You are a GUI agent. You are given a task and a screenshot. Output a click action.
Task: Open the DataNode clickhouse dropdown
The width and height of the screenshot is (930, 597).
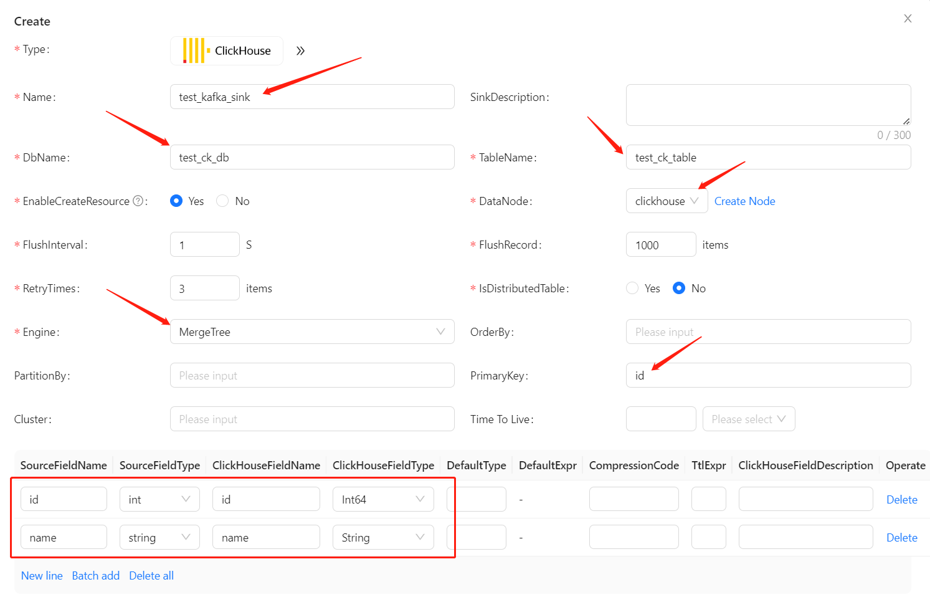pyautogui.click(x=667, y=201)
